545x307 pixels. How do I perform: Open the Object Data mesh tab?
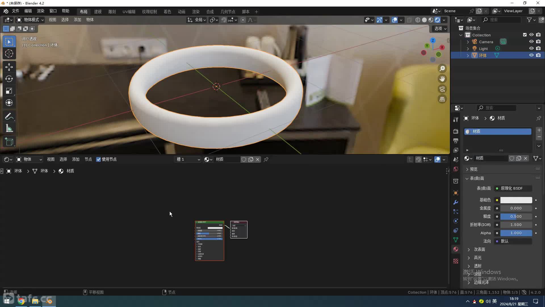pyautogui.click(x=456, y=240)
